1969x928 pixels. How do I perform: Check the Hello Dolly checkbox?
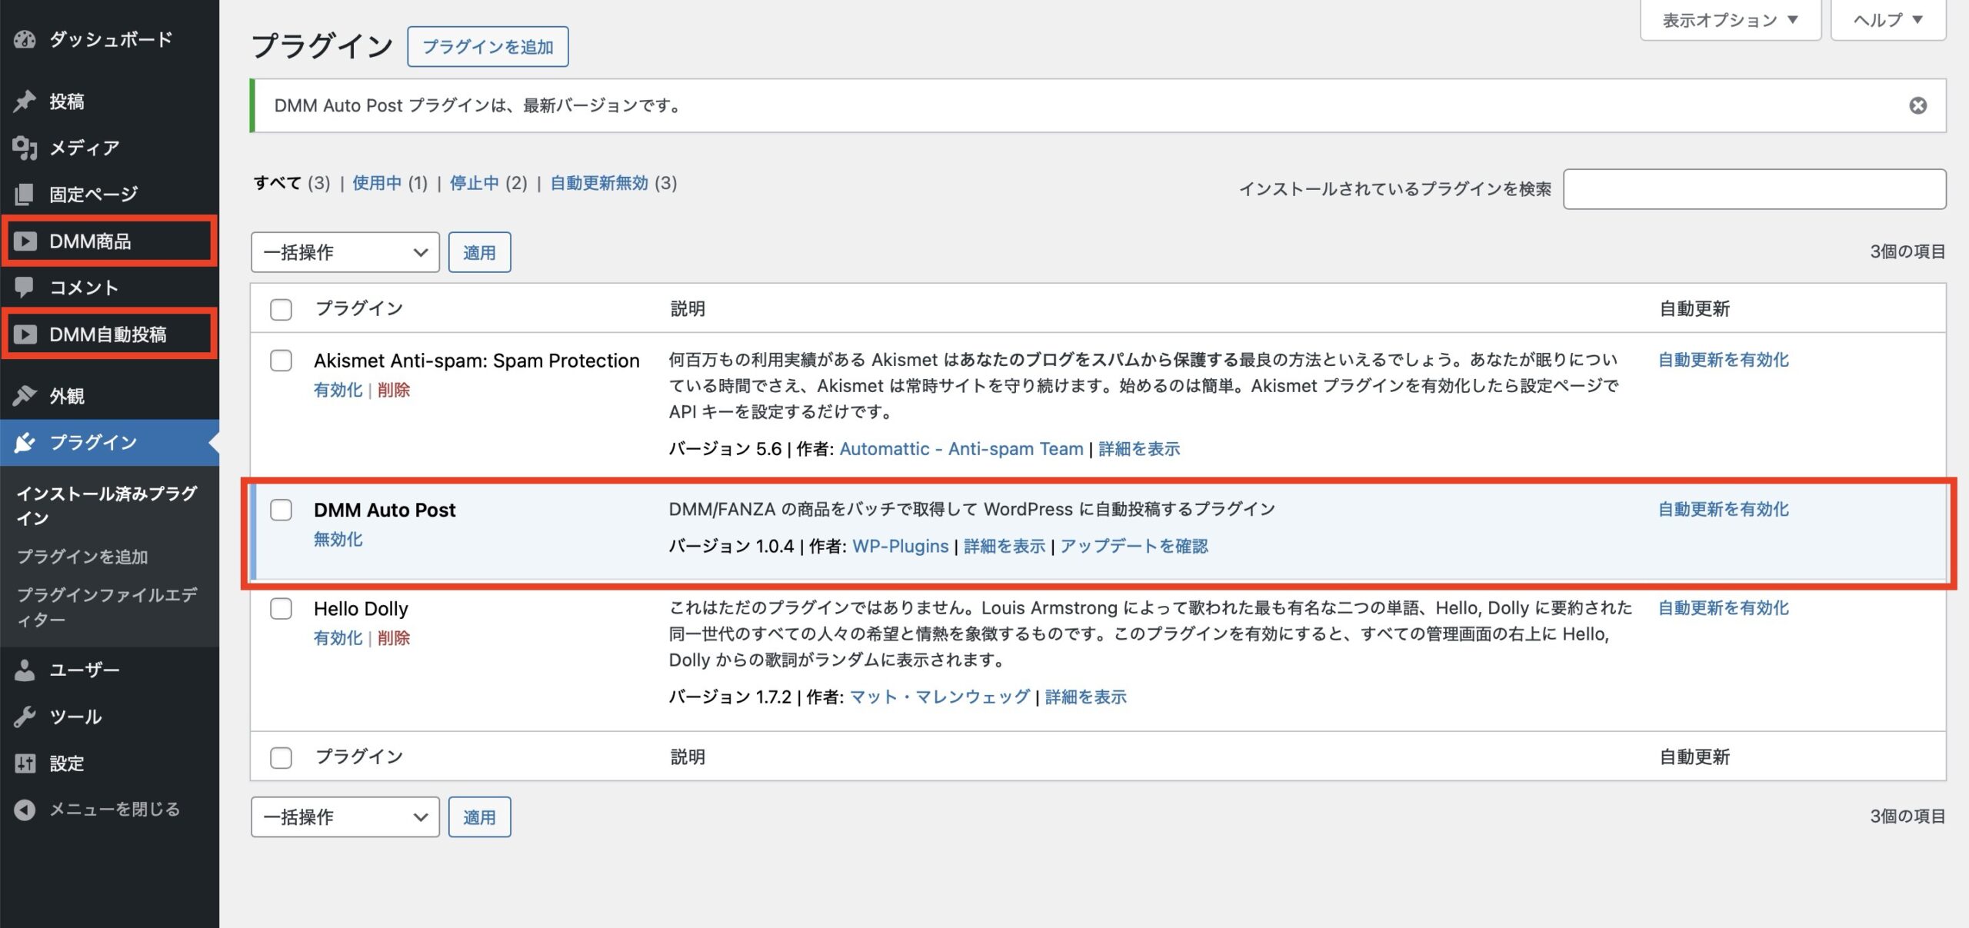point(281,607)
